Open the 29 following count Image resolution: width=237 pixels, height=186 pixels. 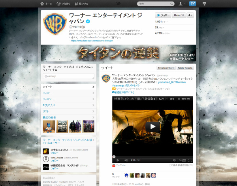coord(160,28)
